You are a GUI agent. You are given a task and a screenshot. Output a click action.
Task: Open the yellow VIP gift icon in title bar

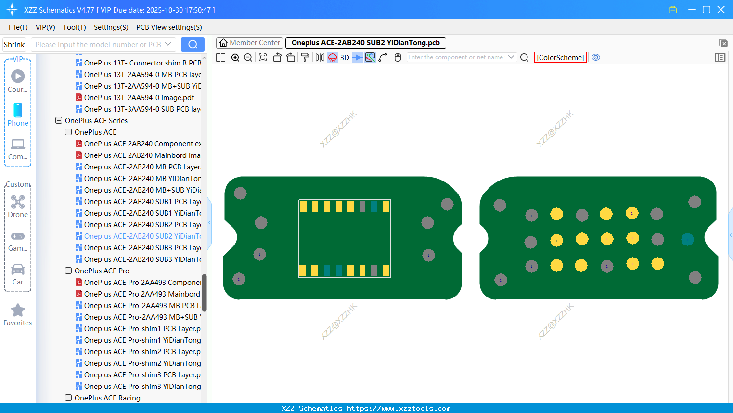pyautogui.click(x=673, y=10)
